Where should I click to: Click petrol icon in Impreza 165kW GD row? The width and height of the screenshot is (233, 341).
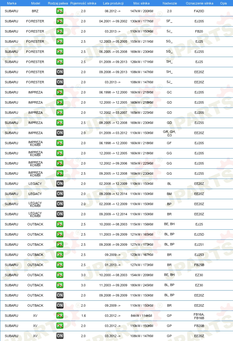coord(60,113)
